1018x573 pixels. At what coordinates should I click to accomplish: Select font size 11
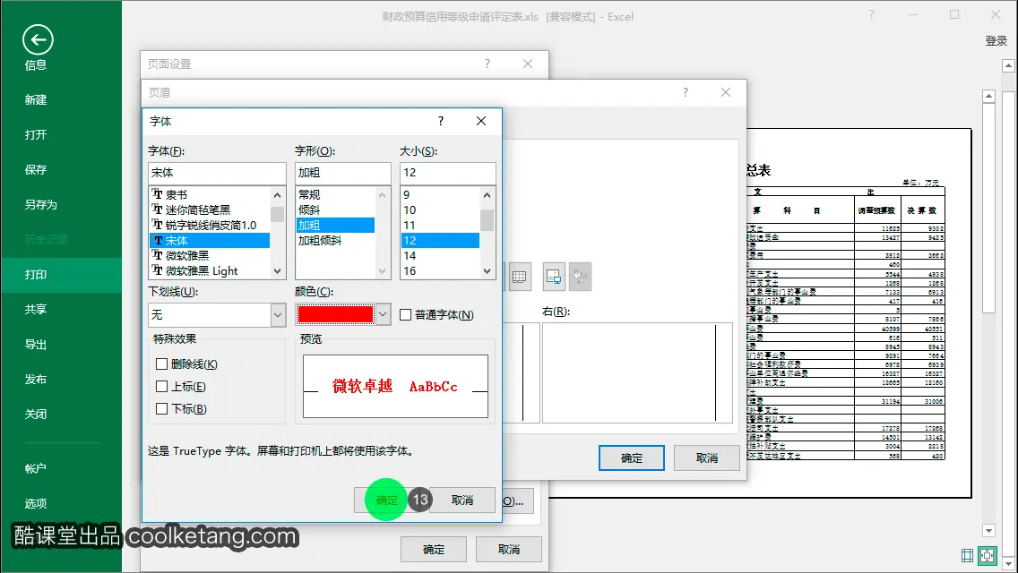[440, 226]
